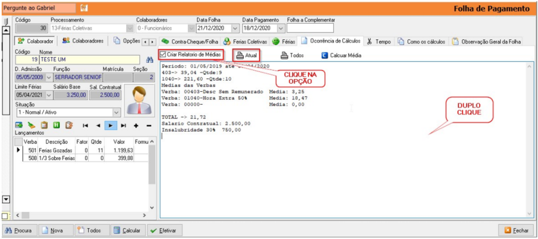Open the Colaboradores dropdown in header

click(191, 28)
